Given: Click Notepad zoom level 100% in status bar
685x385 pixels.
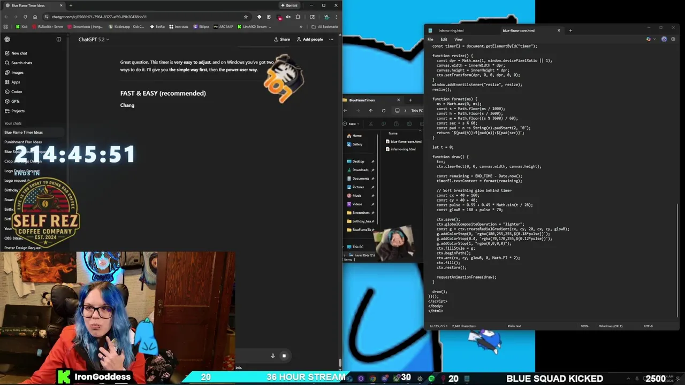Looking at the screenshot, I should point(584,326).
